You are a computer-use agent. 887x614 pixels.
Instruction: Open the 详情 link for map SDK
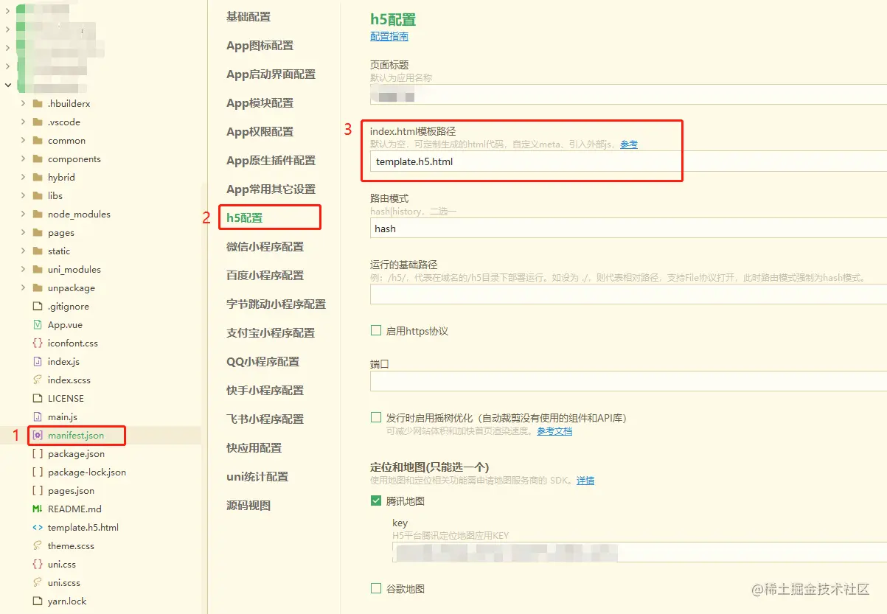(x=585, y=481)
